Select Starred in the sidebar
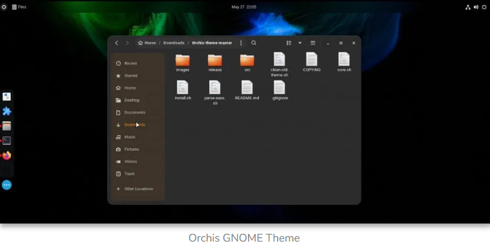This screenshot has width=490, height=248. (x=138, y=75)
